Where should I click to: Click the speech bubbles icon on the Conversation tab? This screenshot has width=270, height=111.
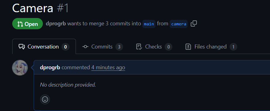coord(22,47)
